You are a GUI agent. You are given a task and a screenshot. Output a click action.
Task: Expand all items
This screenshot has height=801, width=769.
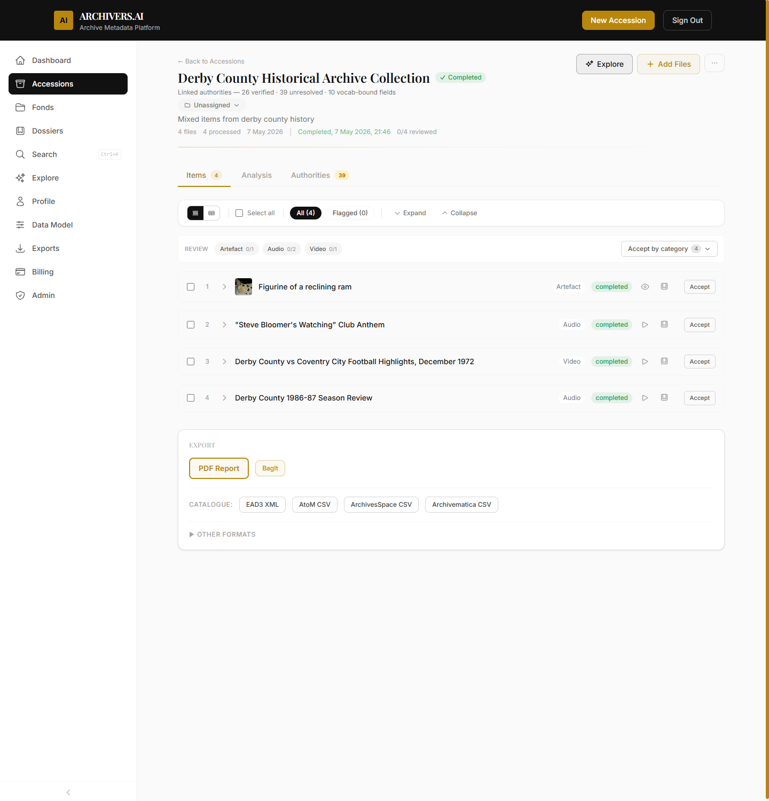tap(410, 213)
